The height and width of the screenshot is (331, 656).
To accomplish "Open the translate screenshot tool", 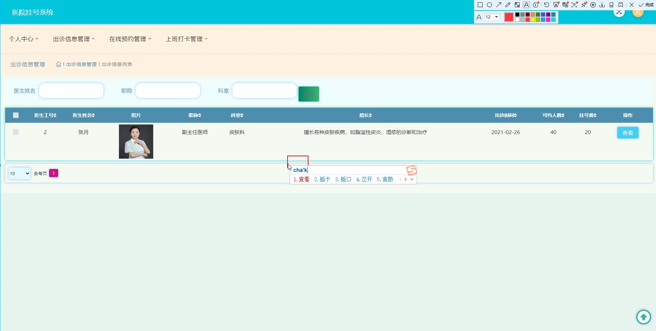I will tap(565, 5).
